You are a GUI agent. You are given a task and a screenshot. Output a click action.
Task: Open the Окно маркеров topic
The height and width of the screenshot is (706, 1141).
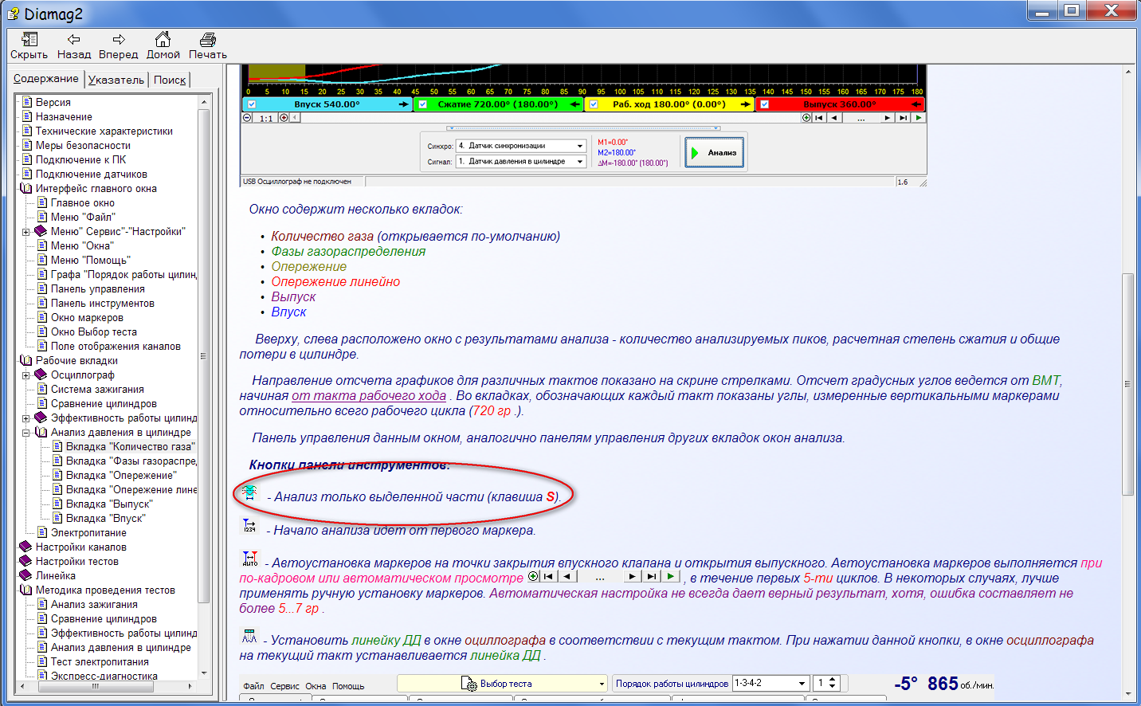(87, 318)
